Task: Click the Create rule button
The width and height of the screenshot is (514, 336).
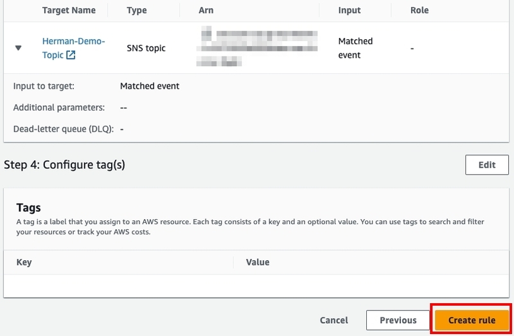Action: click(x=472, y=321)
